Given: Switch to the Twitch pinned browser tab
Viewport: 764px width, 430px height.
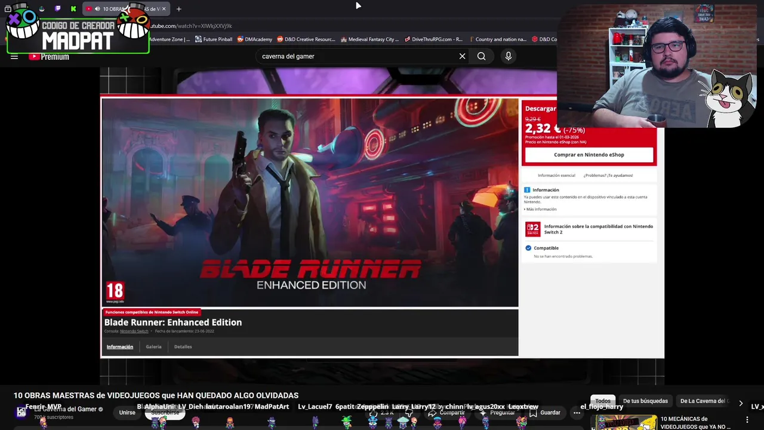Looking at the screenshot, I should click(57, 8).
